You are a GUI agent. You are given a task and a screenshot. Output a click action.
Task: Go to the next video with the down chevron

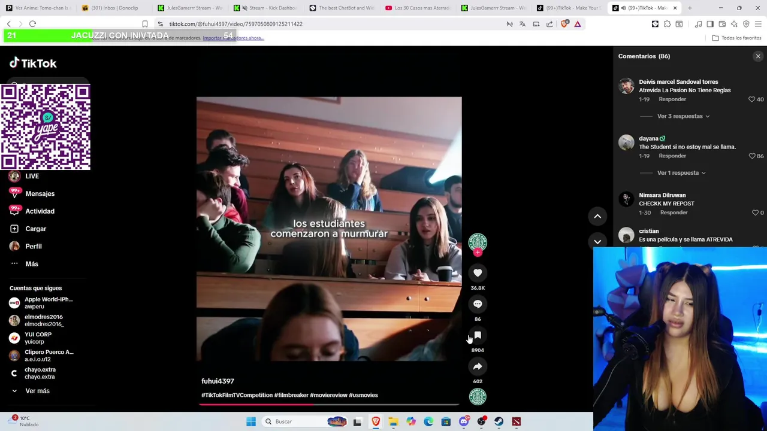[x=597, y=241]
